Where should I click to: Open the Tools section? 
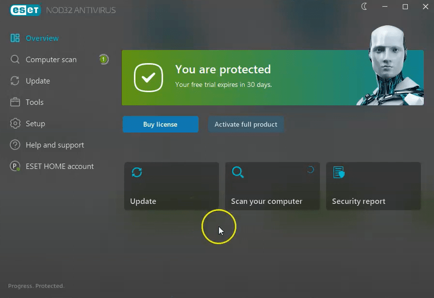34,102
